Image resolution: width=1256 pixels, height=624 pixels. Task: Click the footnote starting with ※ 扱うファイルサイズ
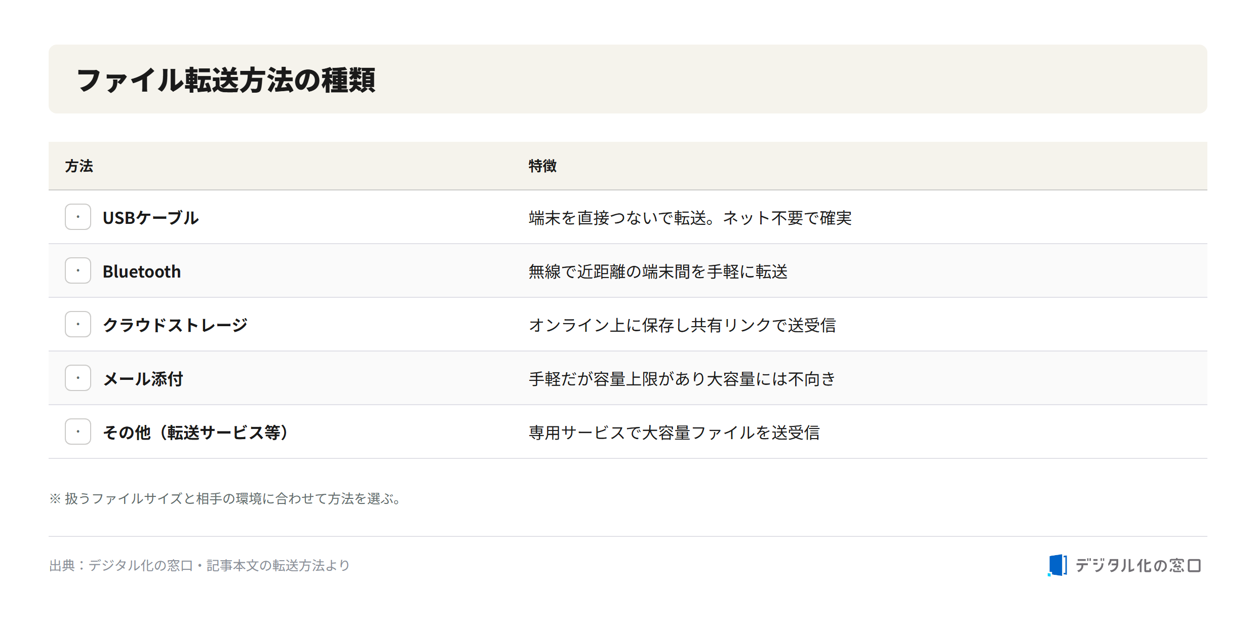226,498
